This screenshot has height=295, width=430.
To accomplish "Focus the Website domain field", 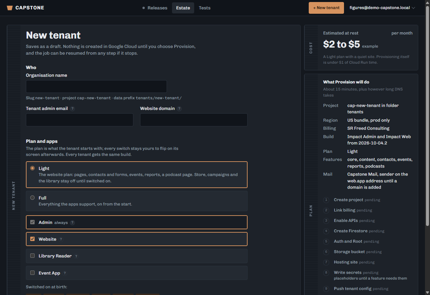I will 194,120.
